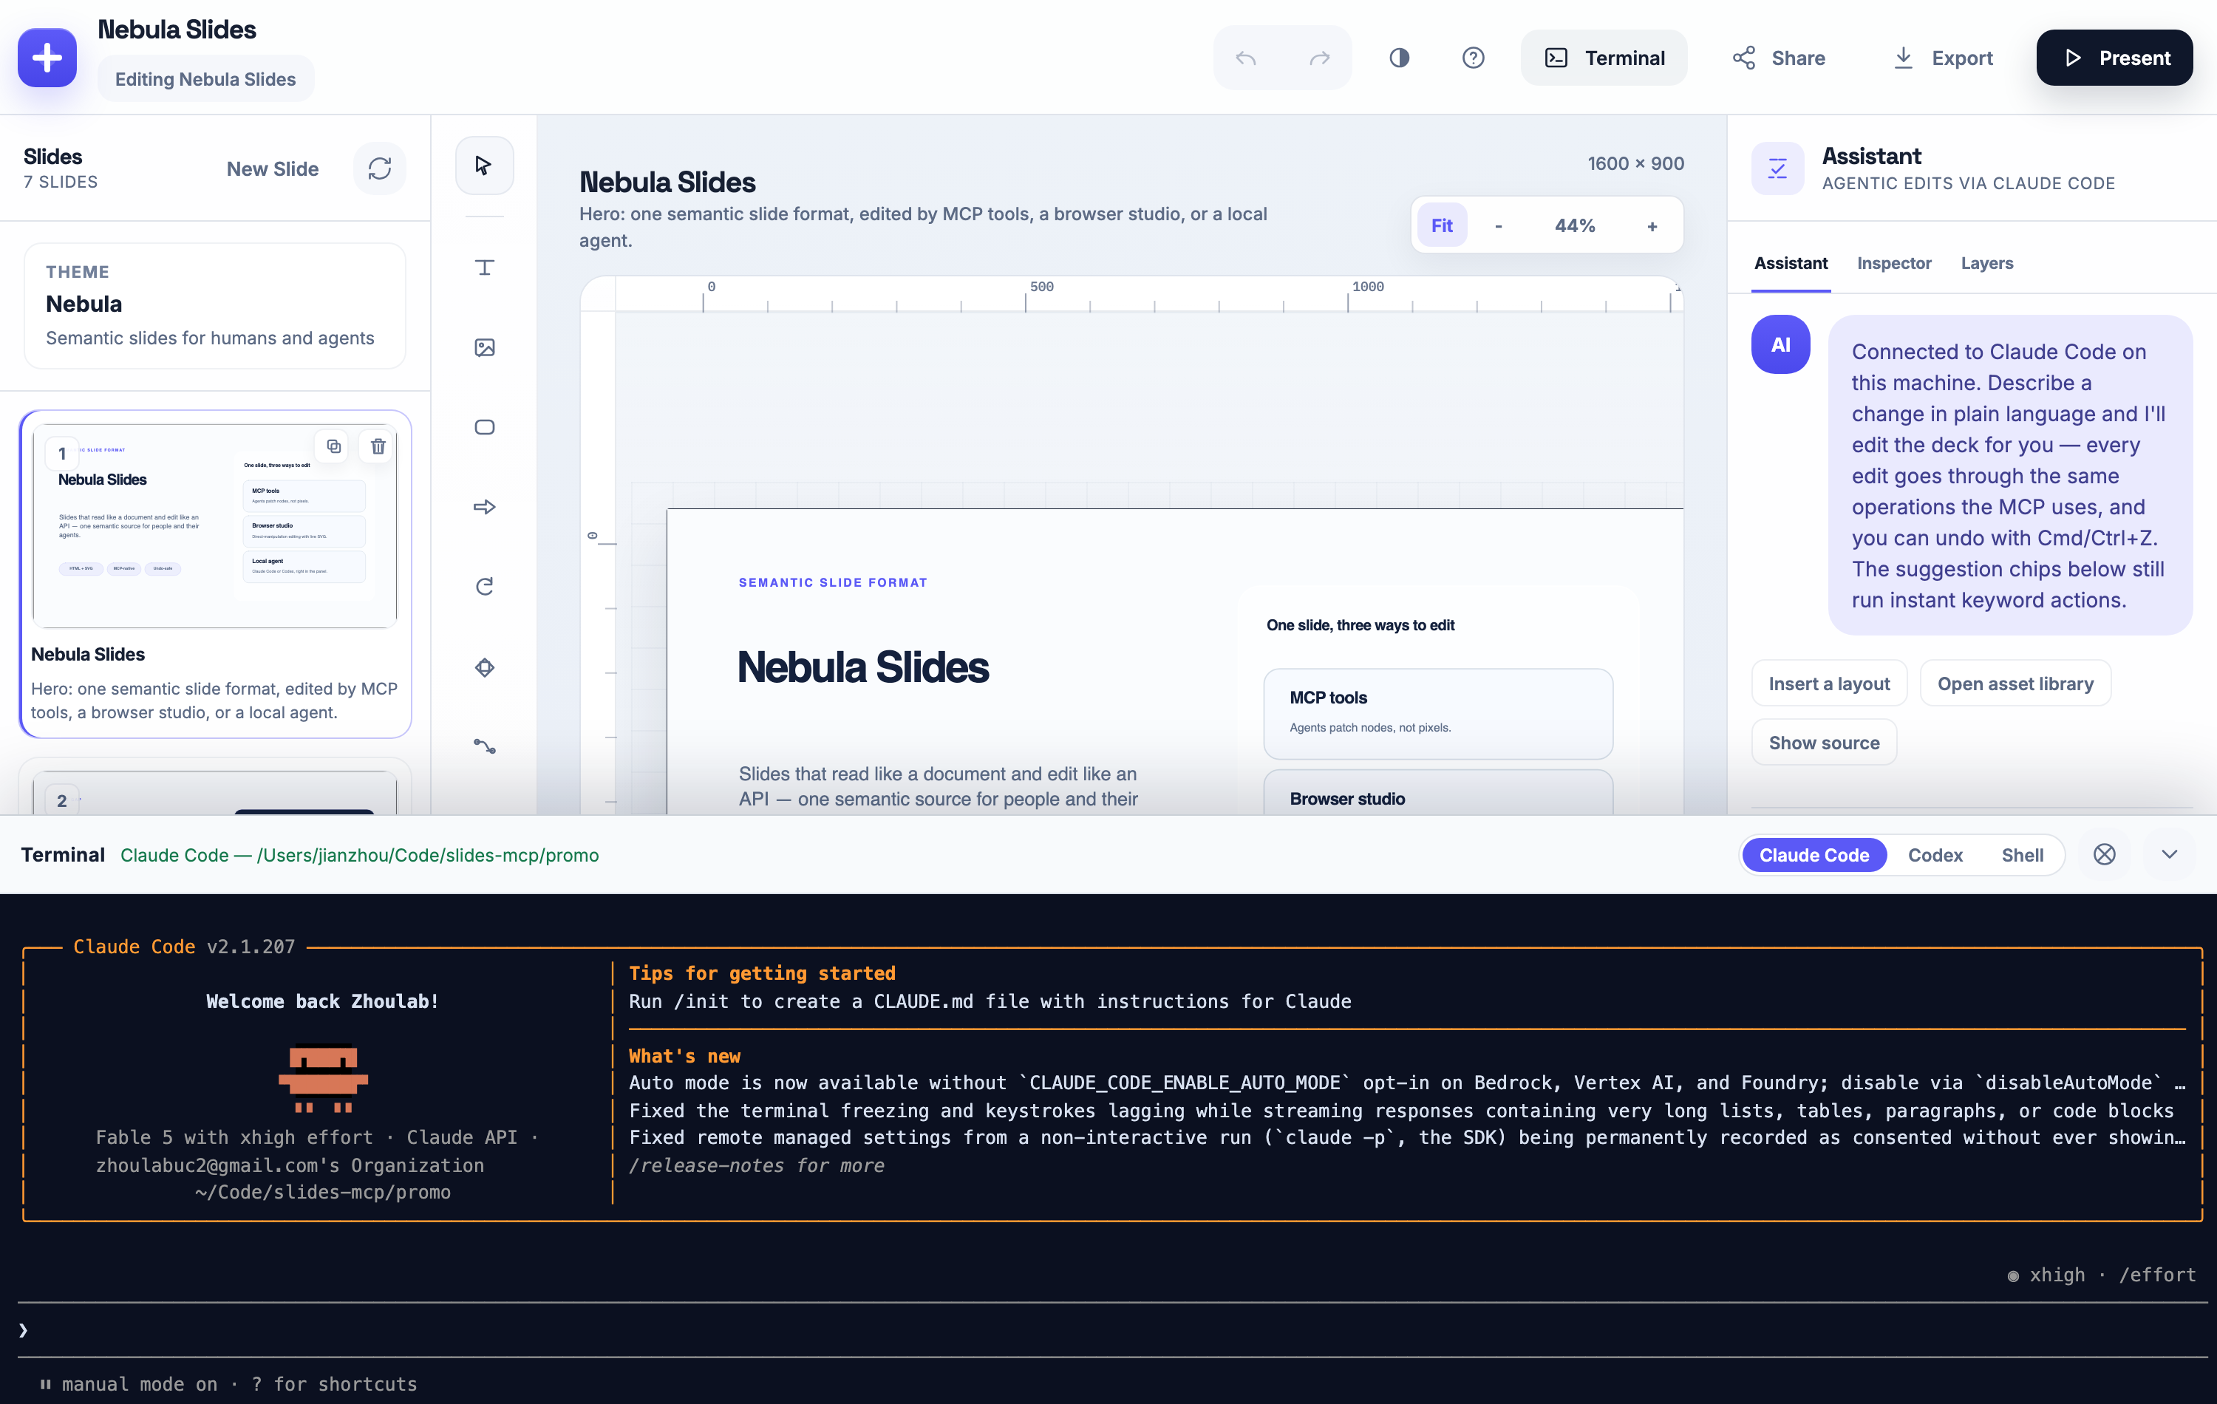Zoom out with the minus button
Image resolution: width=2217 pixels, height=1404 pixels.
[x=1498, y=225]
